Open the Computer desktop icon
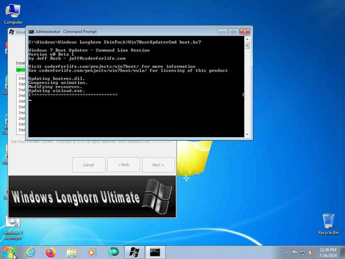 tap(13, 14)
